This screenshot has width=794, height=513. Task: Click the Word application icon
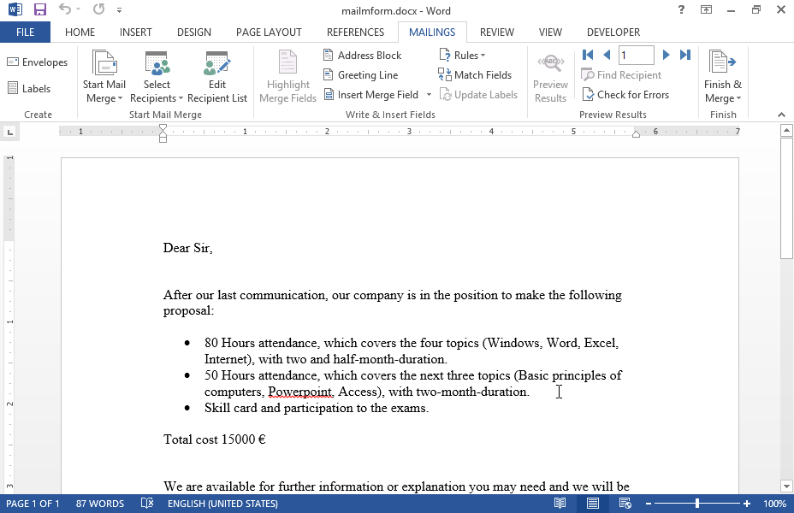point(15,9)
